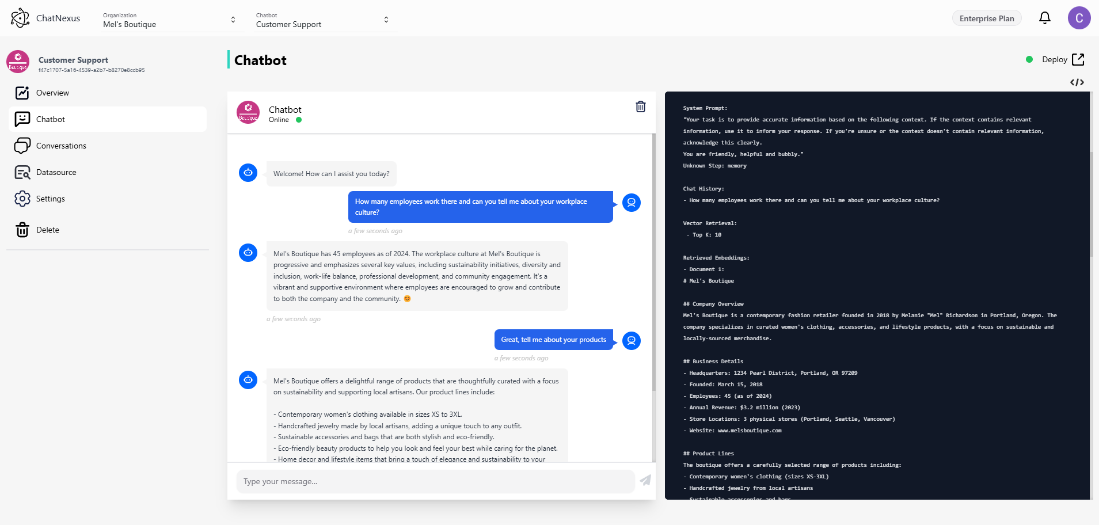Click the '## Company Overview' heading
The image size is (1099, 525).
(x=713, y=304)
